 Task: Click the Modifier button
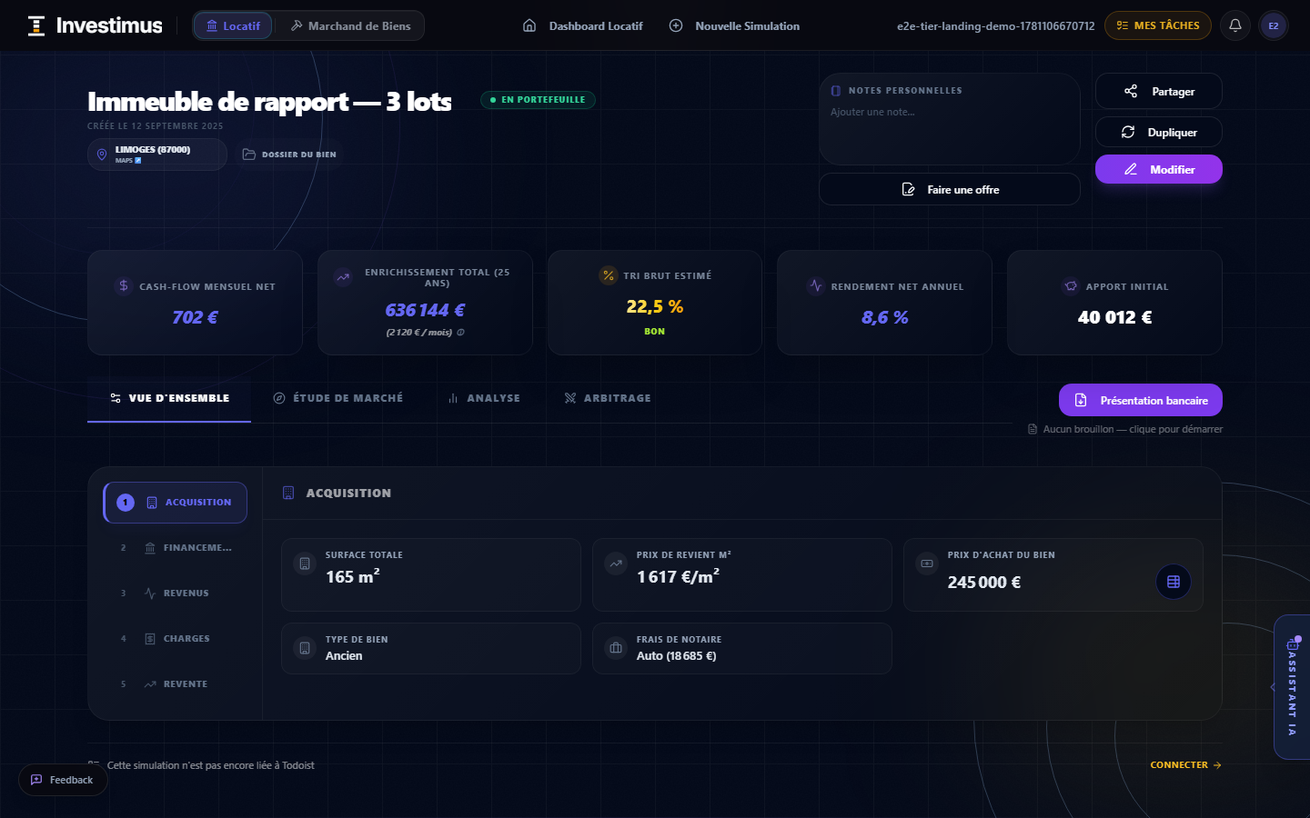point(1159,169)
